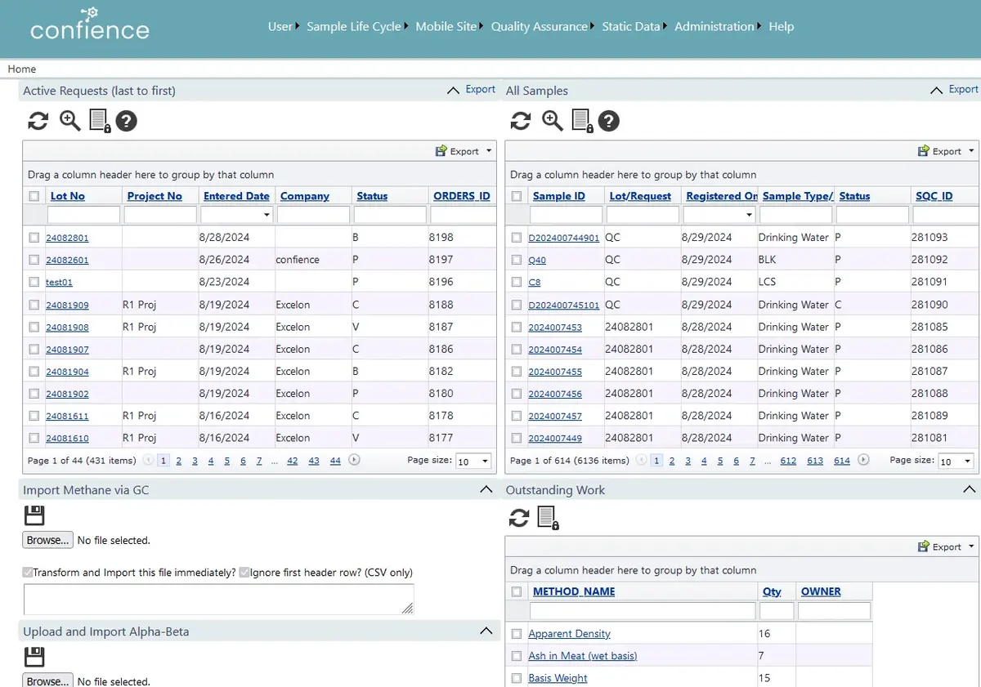Select the Apparent Density row checkbox
981x687 pixels.
(x=516, y=634)
